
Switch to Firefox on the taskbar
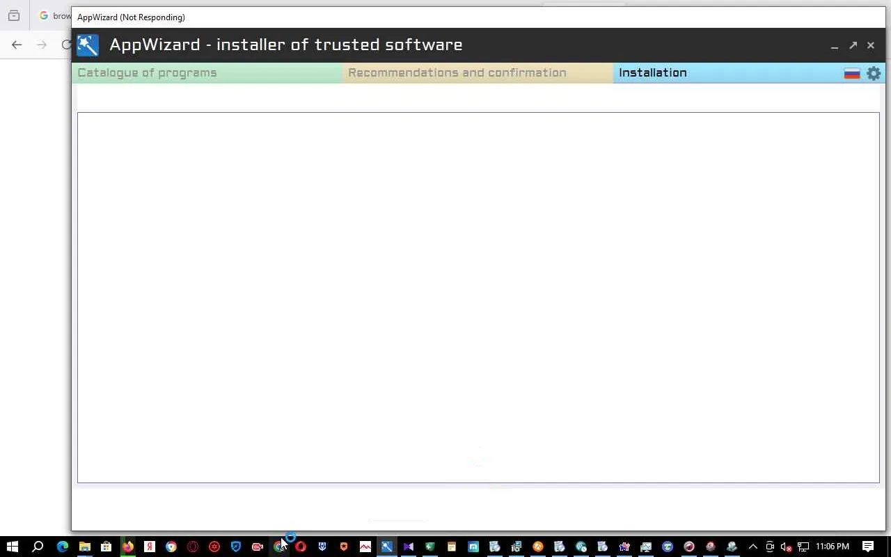127,547
